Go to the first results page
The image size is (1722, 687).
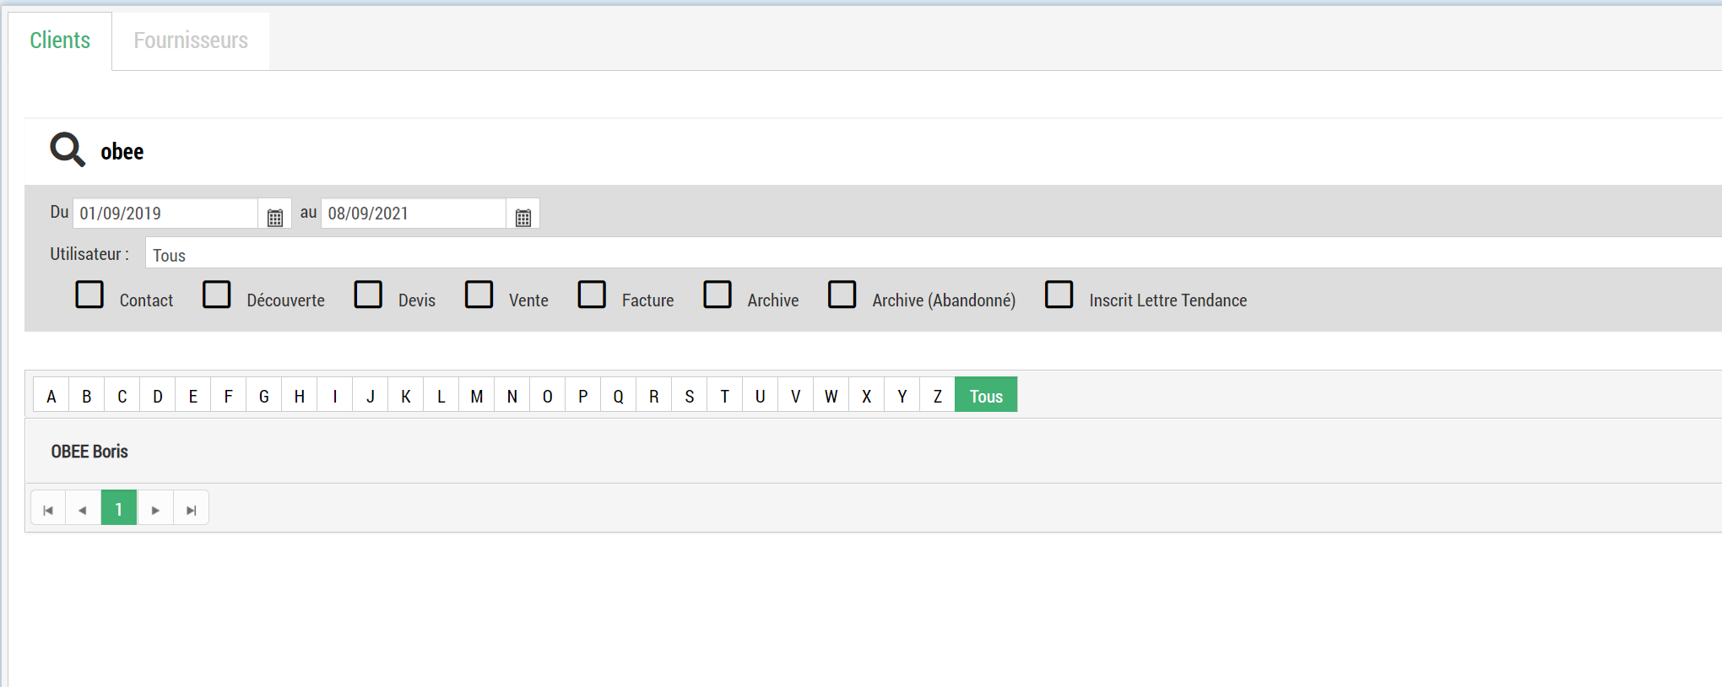(48, 509)
